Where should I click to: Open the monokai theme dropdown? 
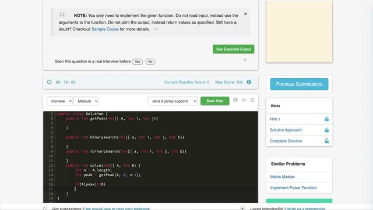click(x=59, y=101)
